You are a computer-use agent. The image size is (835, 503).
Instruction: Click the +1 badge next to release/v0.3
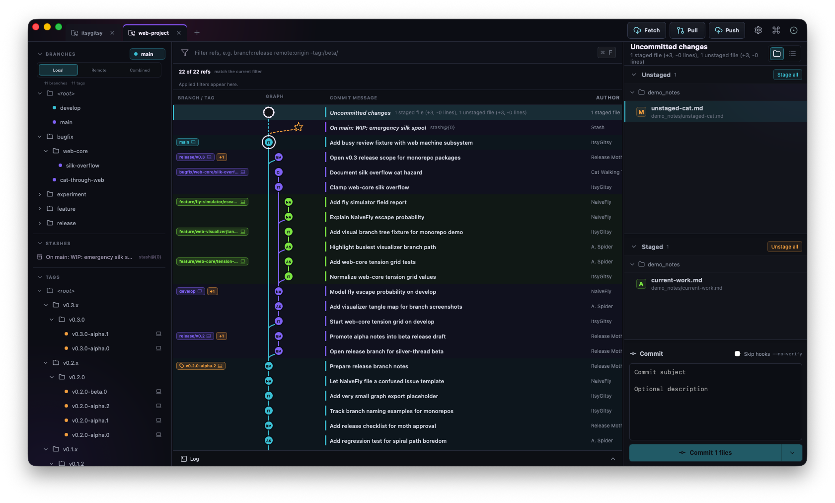coord(222,157)
